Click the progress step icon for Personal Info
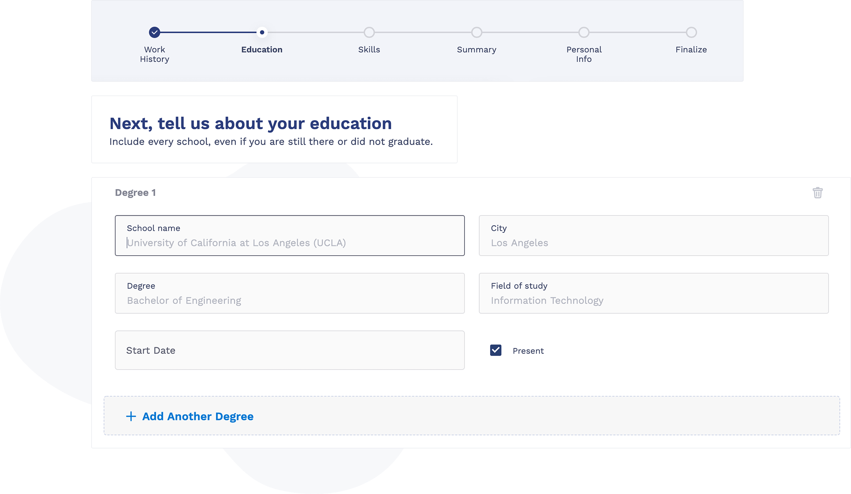Image resolution: width=851 pixels, height=494 pixels. 583,32
